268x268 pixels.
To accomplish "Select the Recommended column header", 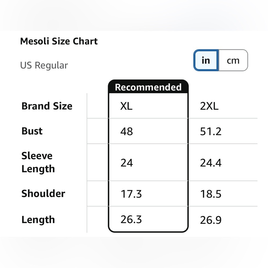I will pos(148,87).
